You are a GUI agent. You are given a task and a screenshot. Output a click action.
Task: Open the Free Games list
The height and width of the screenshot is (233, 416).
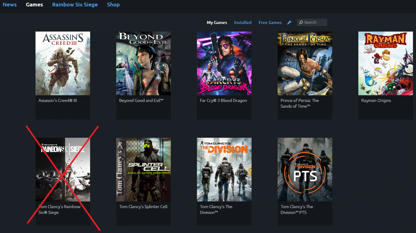click(270, 22)
